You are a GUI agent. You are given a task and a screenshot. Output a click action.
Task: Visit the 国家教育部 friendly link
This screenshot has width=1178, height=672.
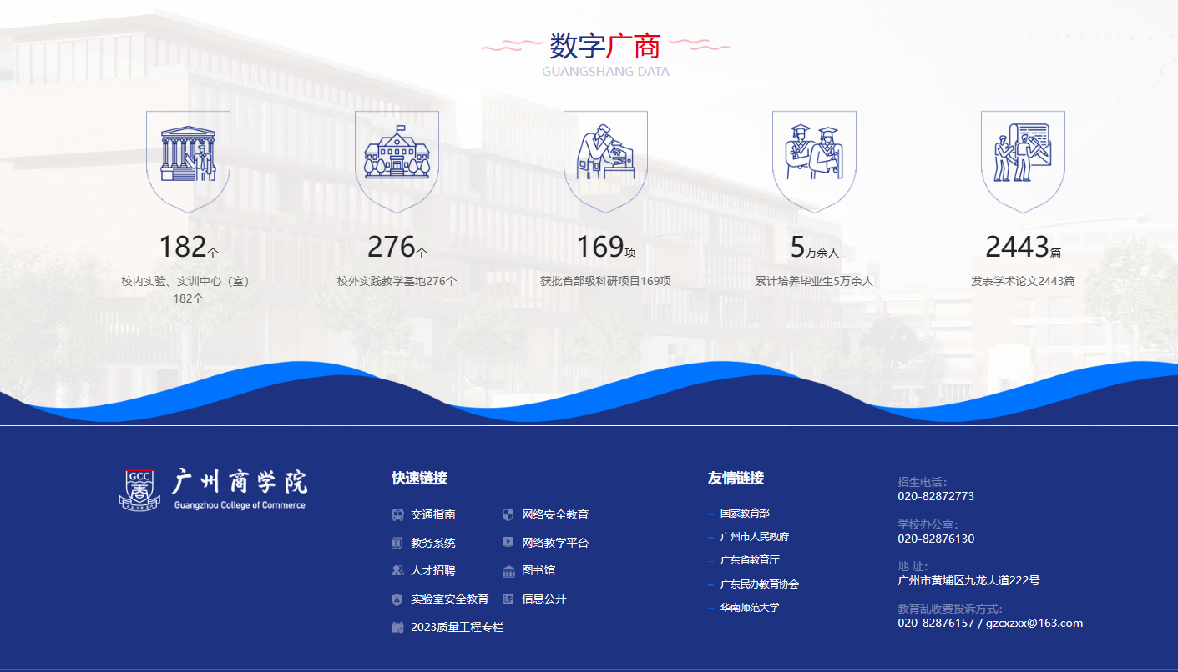click(x=745, y=514)
